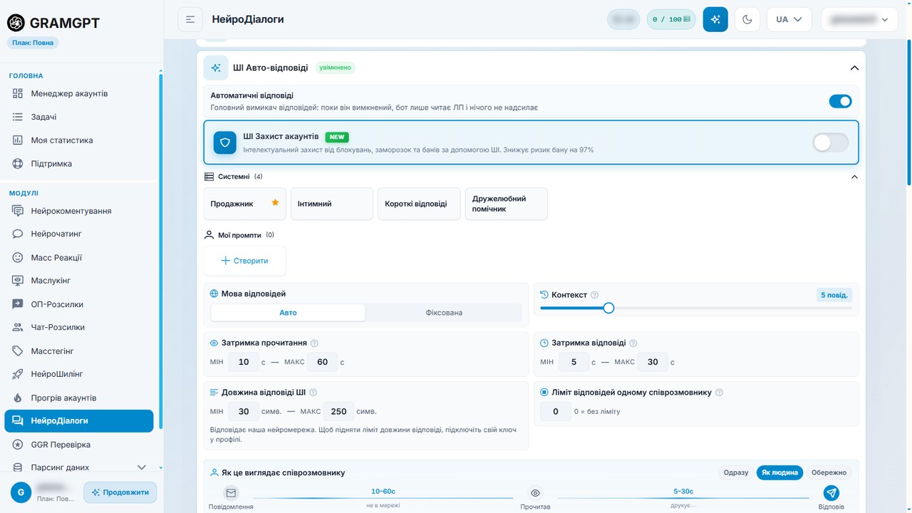Viewport: 912px width, 513px height.
Task: Expand Парсинг даних sidebar submenu
Action: [141, 467]
